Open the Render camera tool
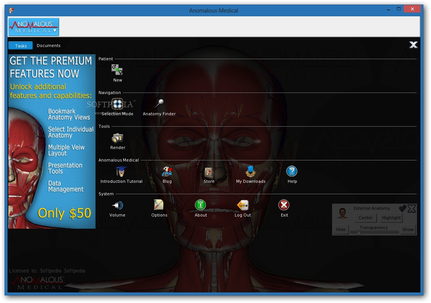 pyautogui.click(x=118, y=141)
